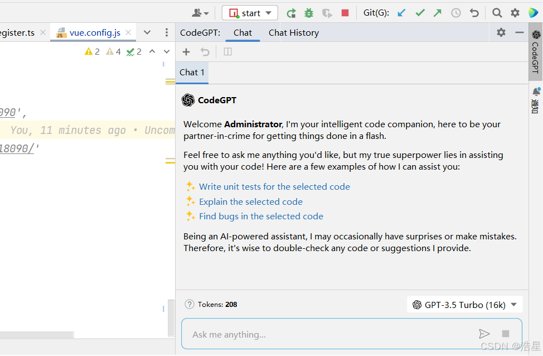Click the CodeGPT logo in chat message
543x356 pixels.
(x=188, y=100)
